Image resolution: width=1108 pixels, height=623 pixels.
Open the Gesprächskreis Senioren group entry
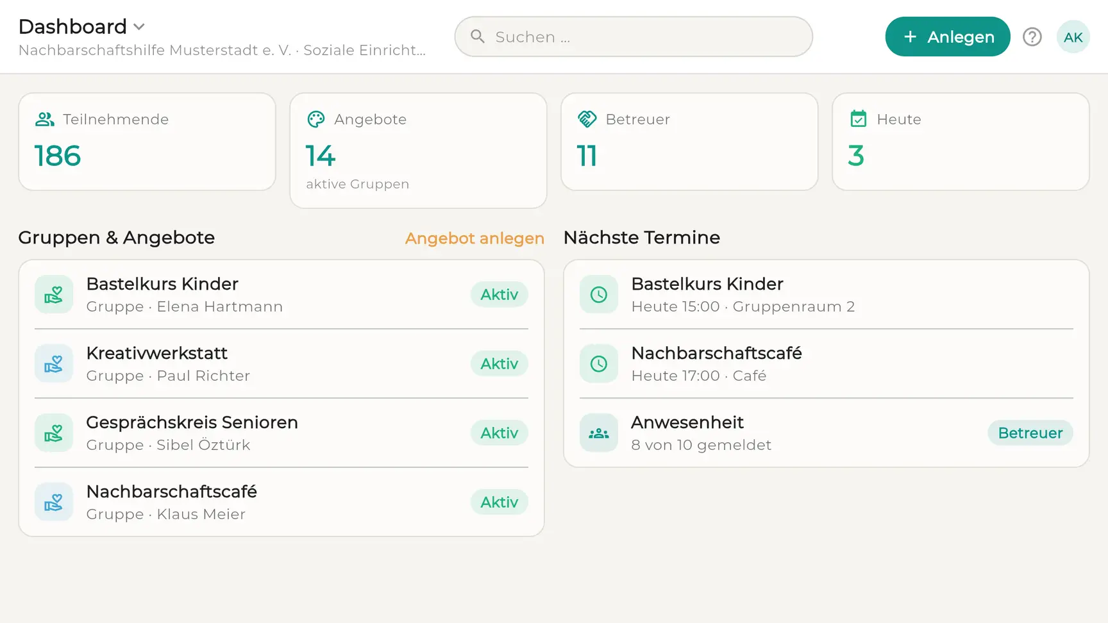point(281,433)
